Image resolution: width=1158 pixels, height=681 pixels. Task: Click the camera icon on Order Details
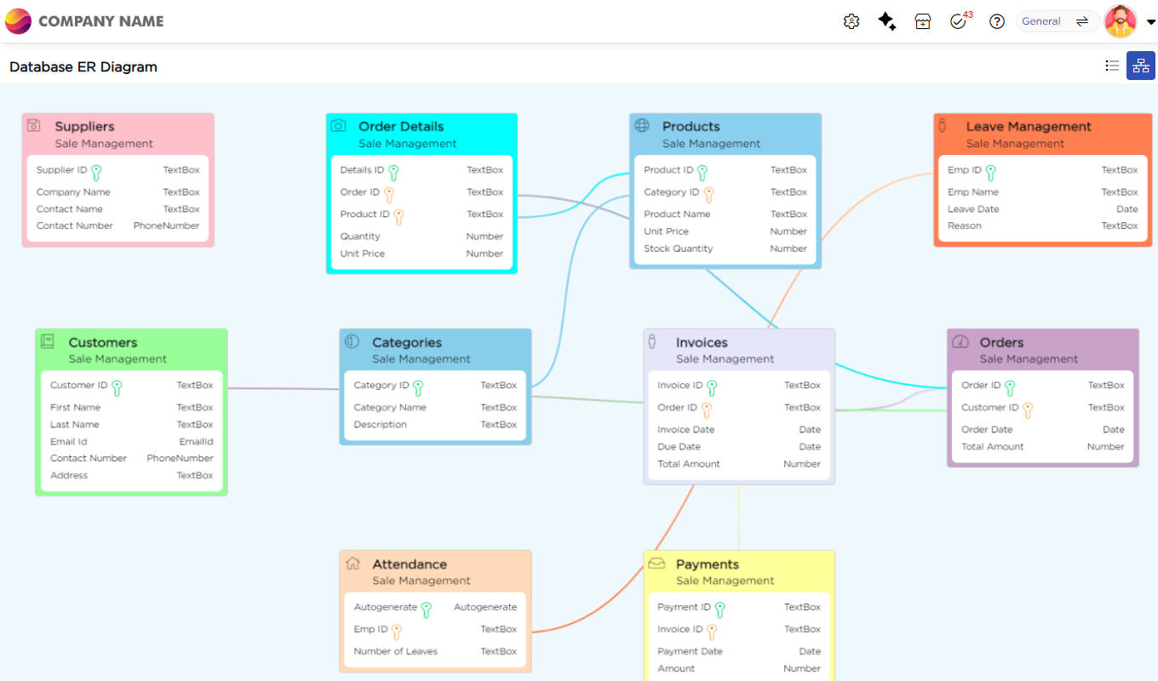coord(338,126)
